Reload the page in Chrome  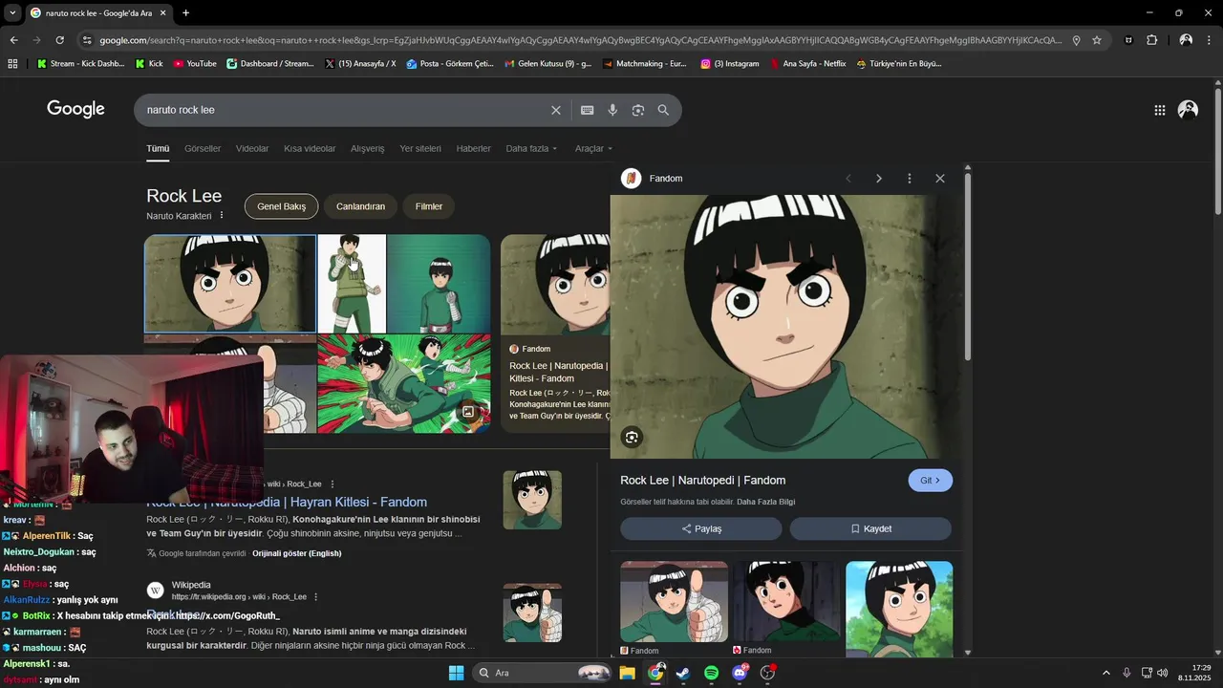59,40
